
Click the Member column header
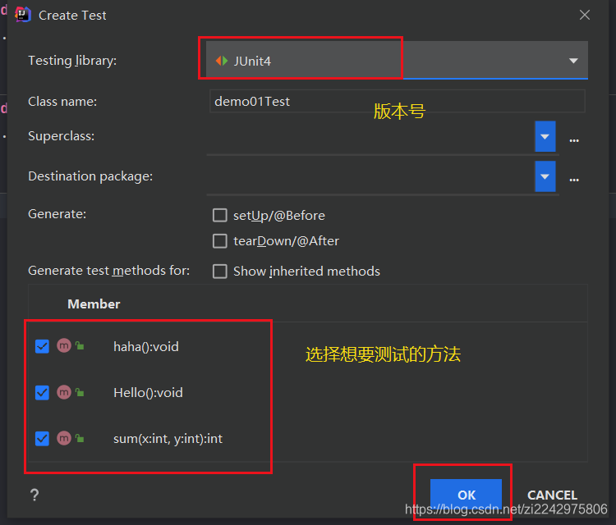[x=94, y=304]
